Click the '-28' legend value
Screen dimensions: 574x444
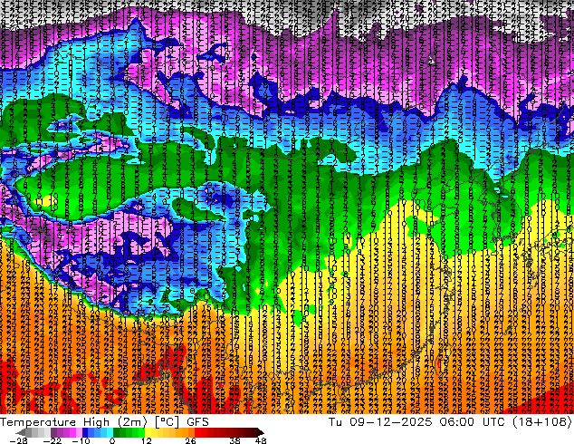(18, 440)
